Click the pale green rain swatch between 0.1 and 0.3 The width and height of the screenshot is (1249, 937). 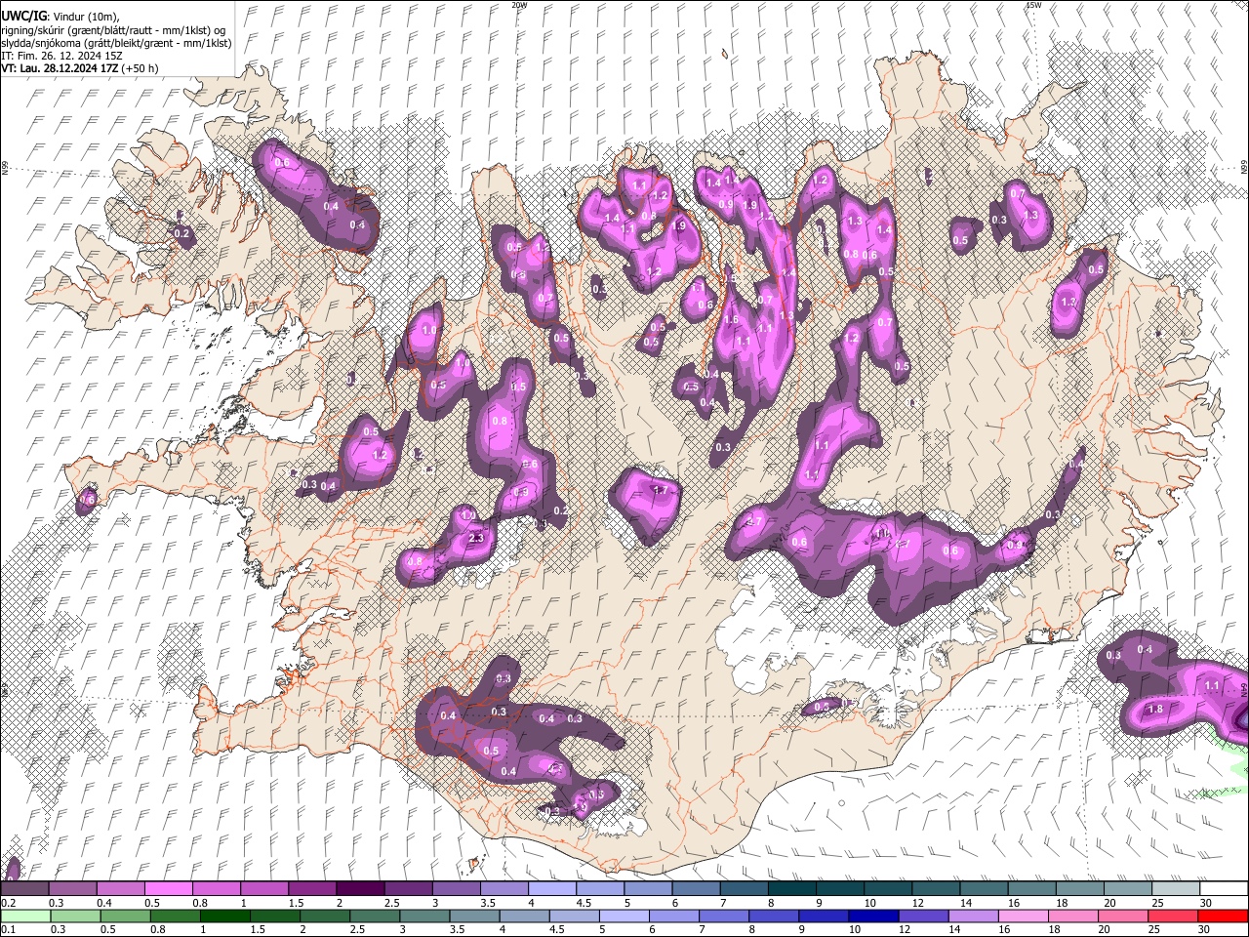pyautogui.click(x=24, y=916)
